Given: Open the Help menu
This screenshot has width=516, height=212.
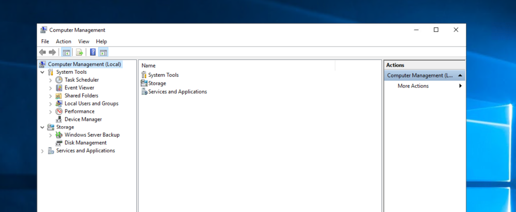Looking at the screenshot, I should click(101, 41).
